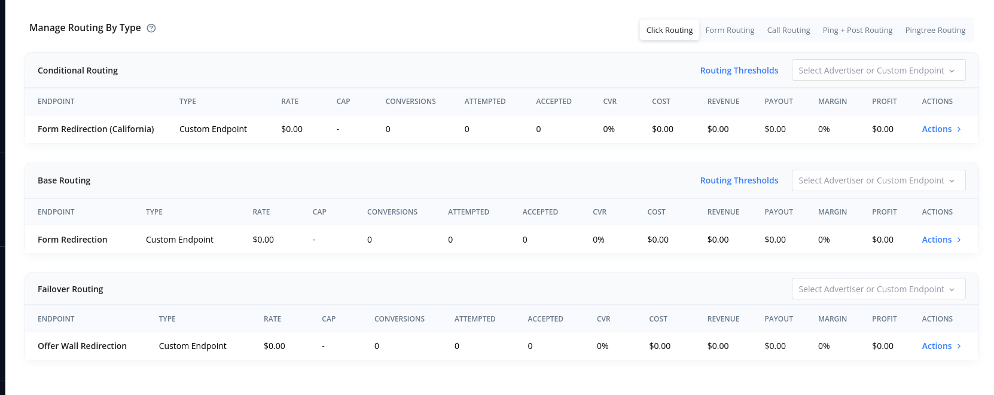Switch to the Click Routing tab
Viewport: 994px width, 395px height.
(x=669, y=30)
